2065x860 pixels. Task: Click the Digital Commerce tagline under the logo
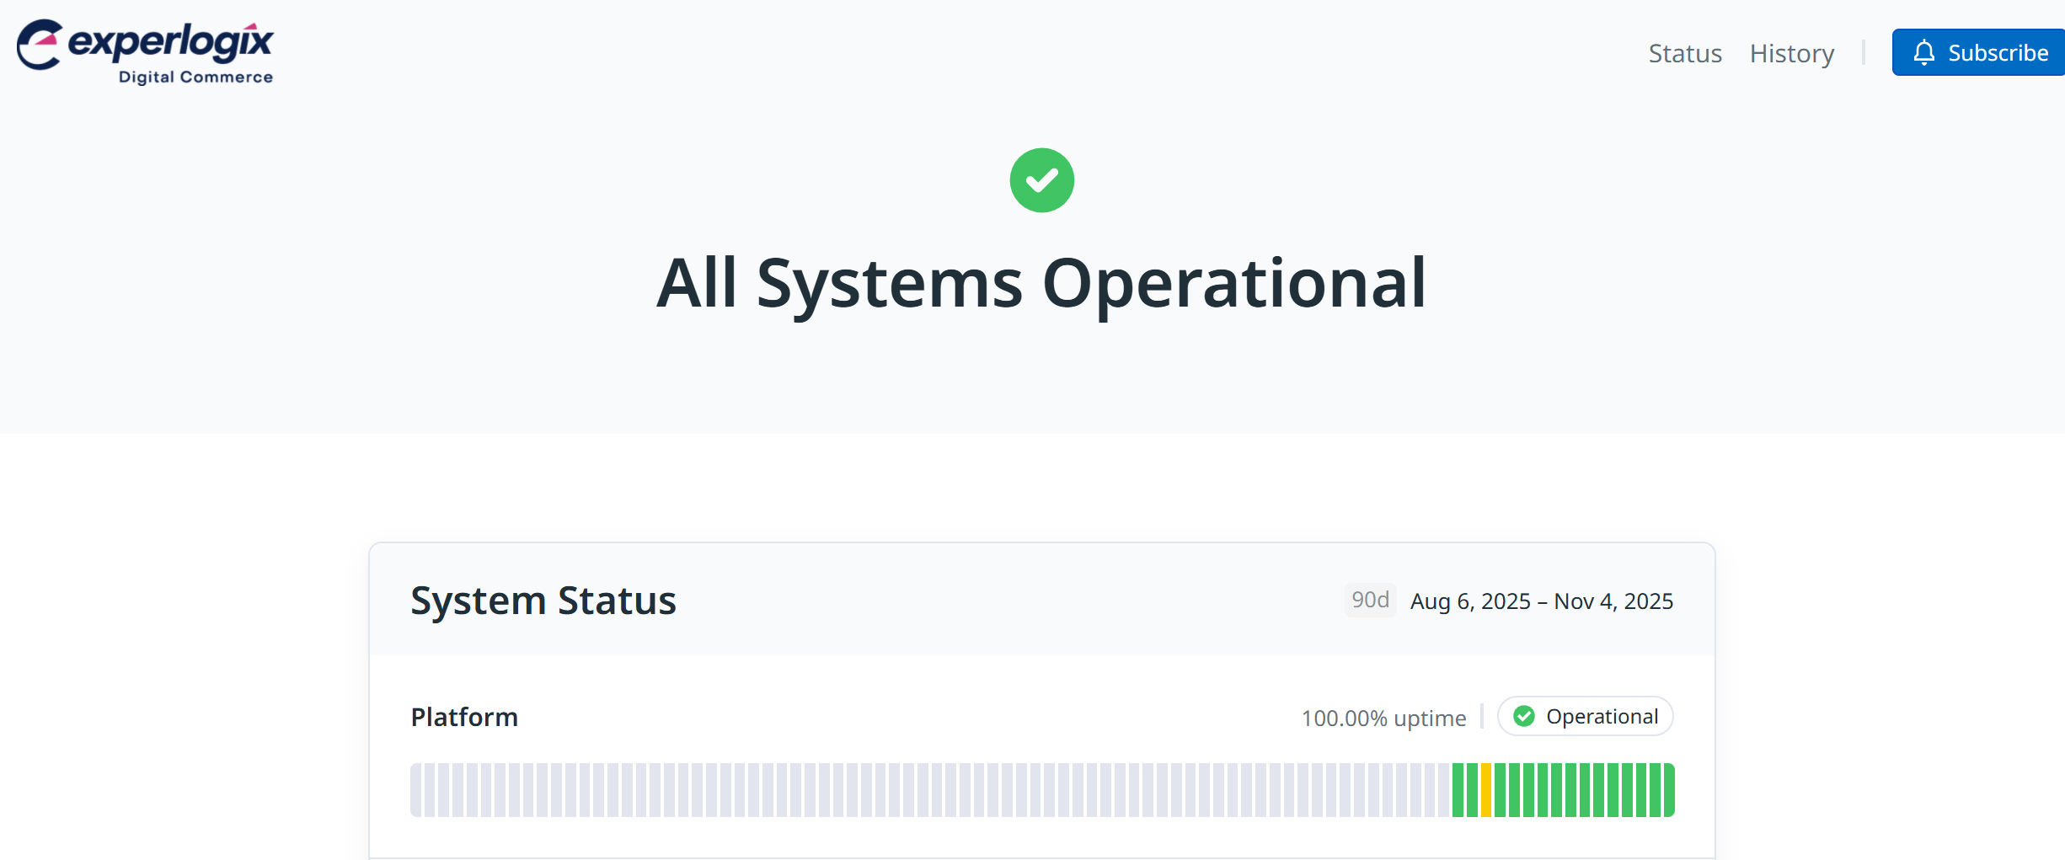195,77
